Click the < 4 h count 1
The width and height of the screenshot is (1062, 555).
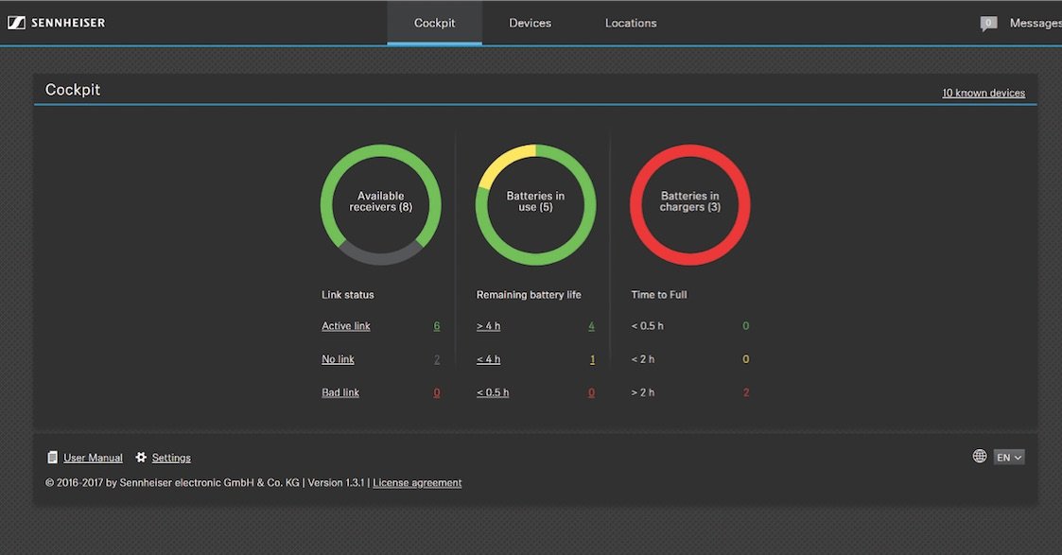click(592, 358)
